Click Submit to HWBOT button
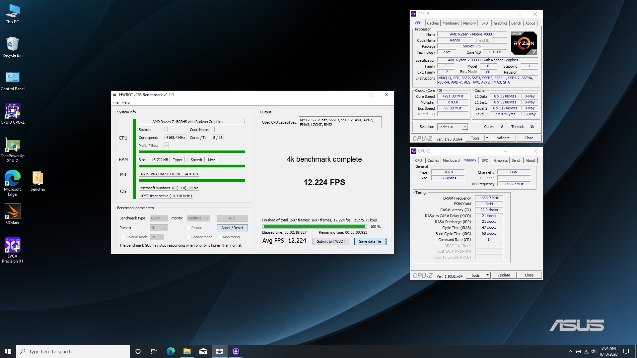The image size is (637, 358). pos(331,241)
